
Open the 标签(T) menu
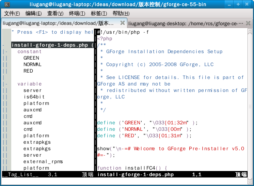point(99,13)
